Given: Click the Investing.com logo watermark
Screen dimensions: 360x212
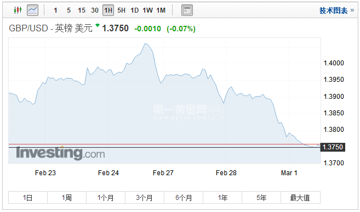Looking at the screenshot, I should click(60, 153).
